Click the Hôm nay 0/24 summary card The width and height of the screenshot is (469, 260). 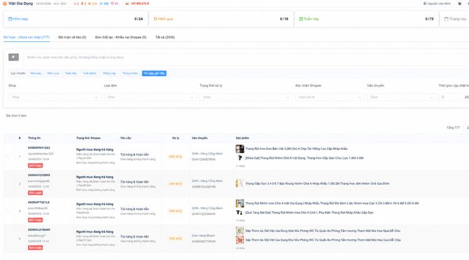(76, 19)
